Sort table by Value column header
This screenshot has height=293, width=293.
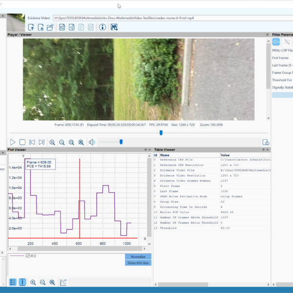pos(245,155)
